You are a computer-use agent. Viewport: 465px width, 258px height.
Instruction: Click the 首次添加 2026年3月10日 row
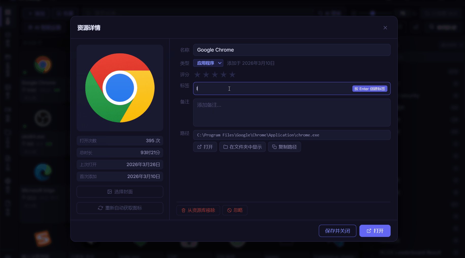pyautogui.click(x=120, y=176)
